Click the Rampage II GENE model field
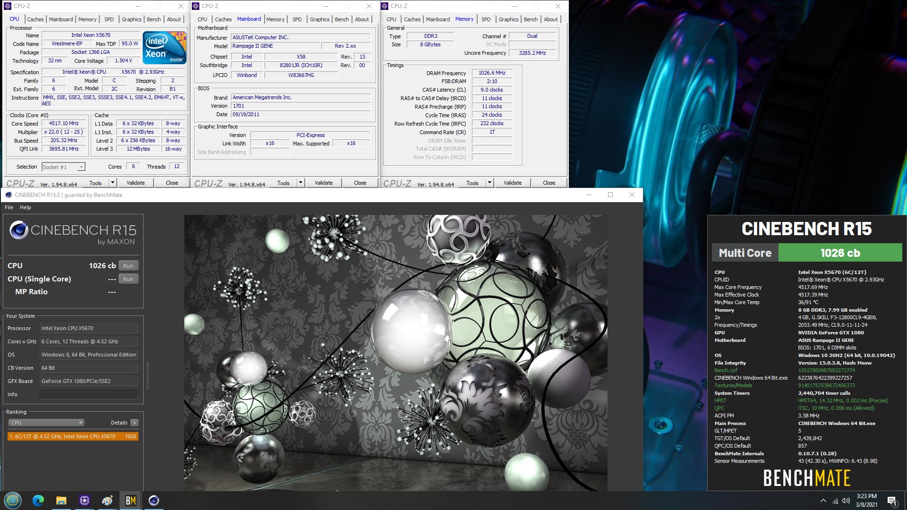Viewport: 907px width, 510px height. 275,46
